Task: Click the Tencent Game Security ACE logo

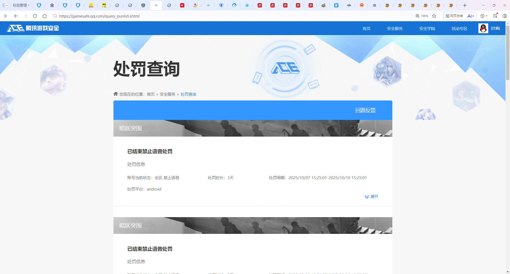Action: click(x=33, y=28)
